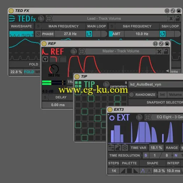The height and width of the screenshot is (183, 183).
Task: Open TIP preset page icon
Action: point(106,84)
